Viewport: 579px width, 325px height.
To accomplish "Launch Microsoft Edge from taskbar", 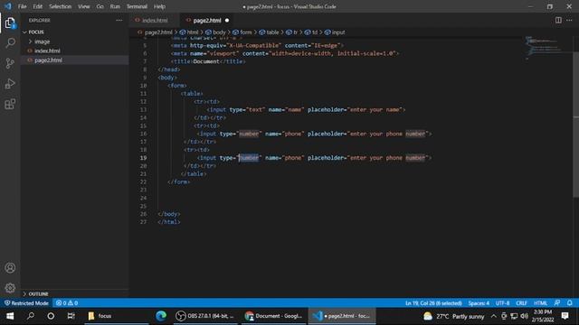I will tap(161, 316).
